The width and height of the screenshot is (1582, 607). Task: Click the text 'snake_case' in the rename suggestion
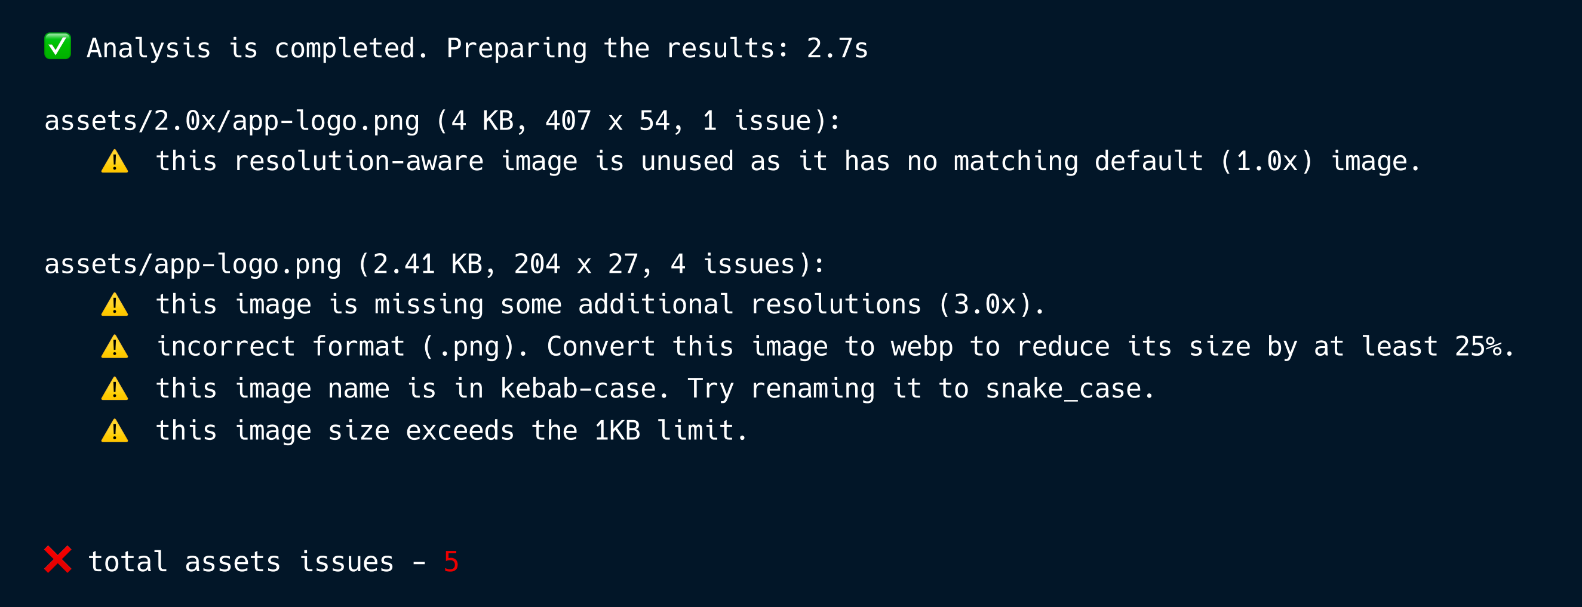[1063, 389]
